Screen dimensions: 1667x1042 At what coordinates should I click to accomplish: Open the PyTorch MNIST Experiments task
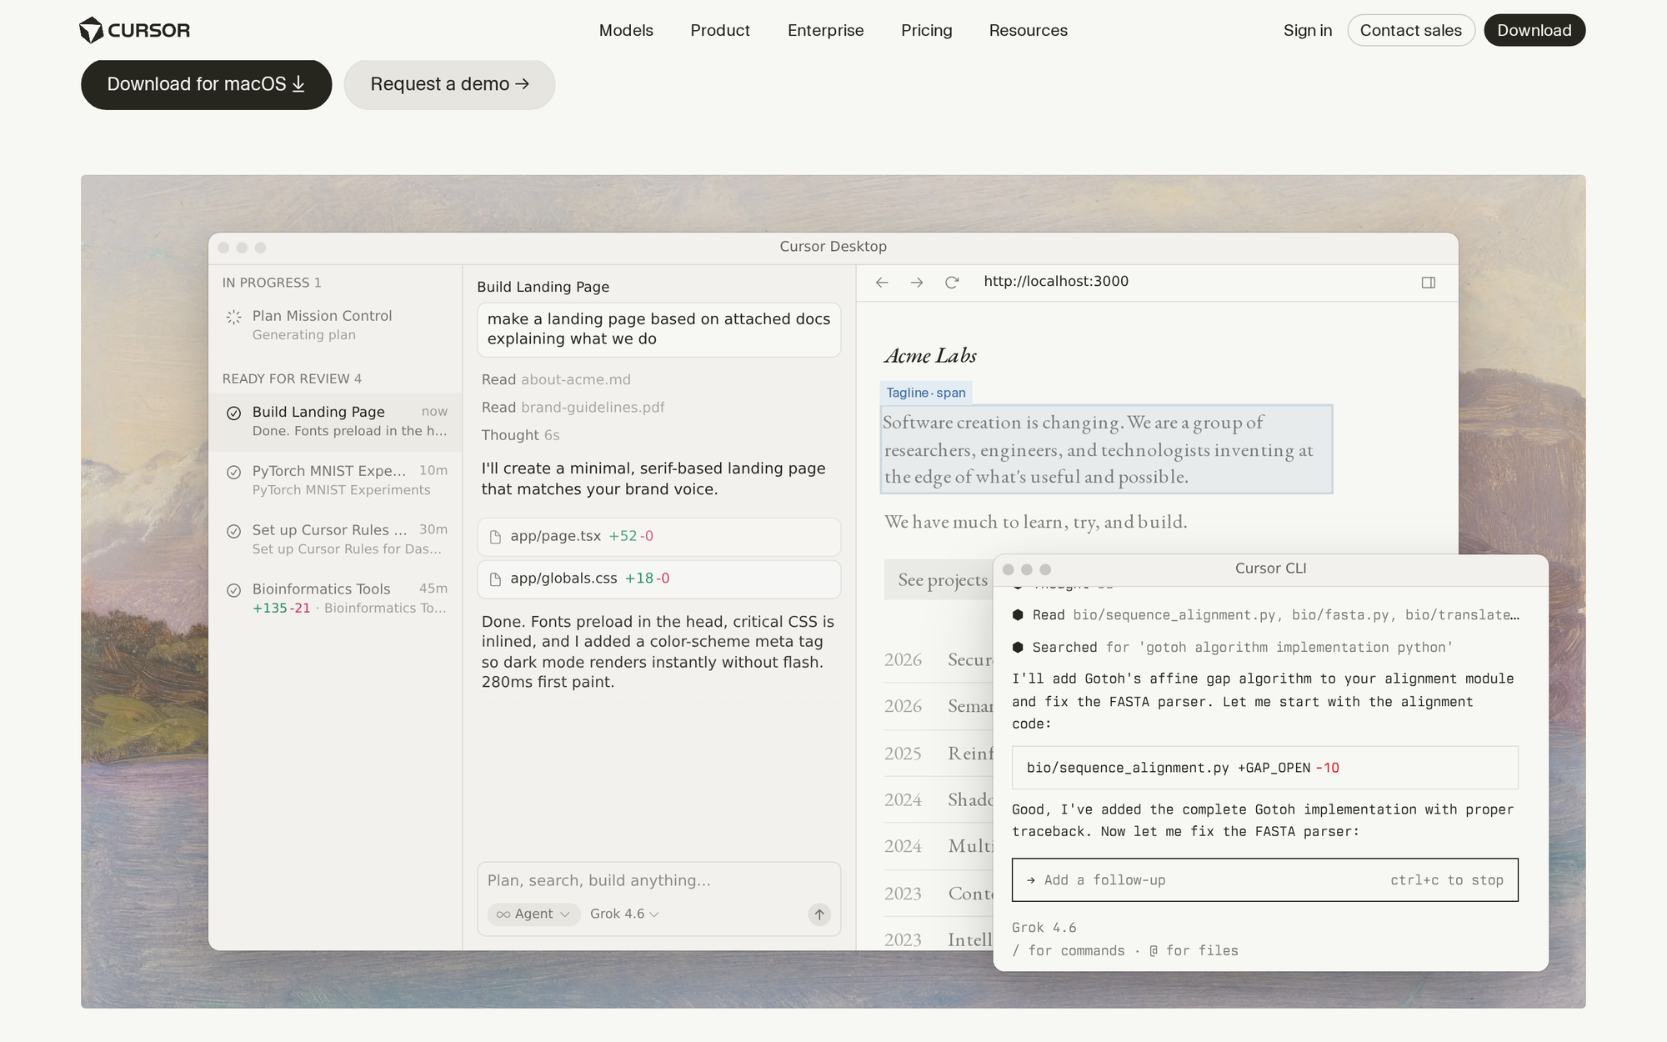335,480
